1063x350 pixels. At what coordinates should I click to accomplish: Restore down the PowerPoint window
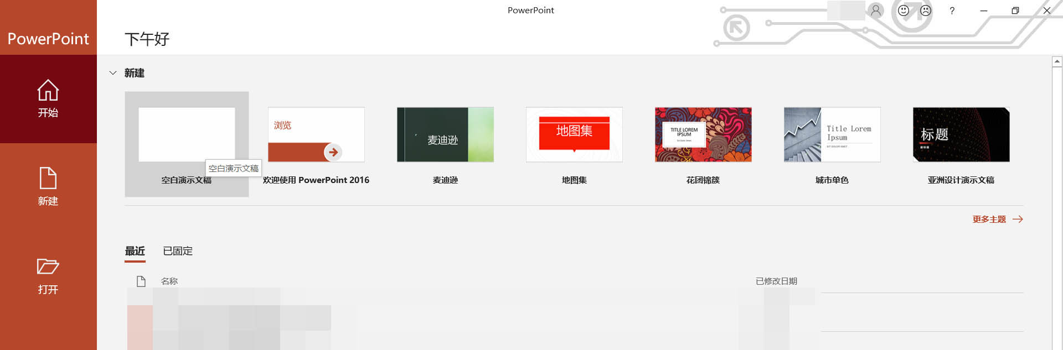coord(1015,11)
